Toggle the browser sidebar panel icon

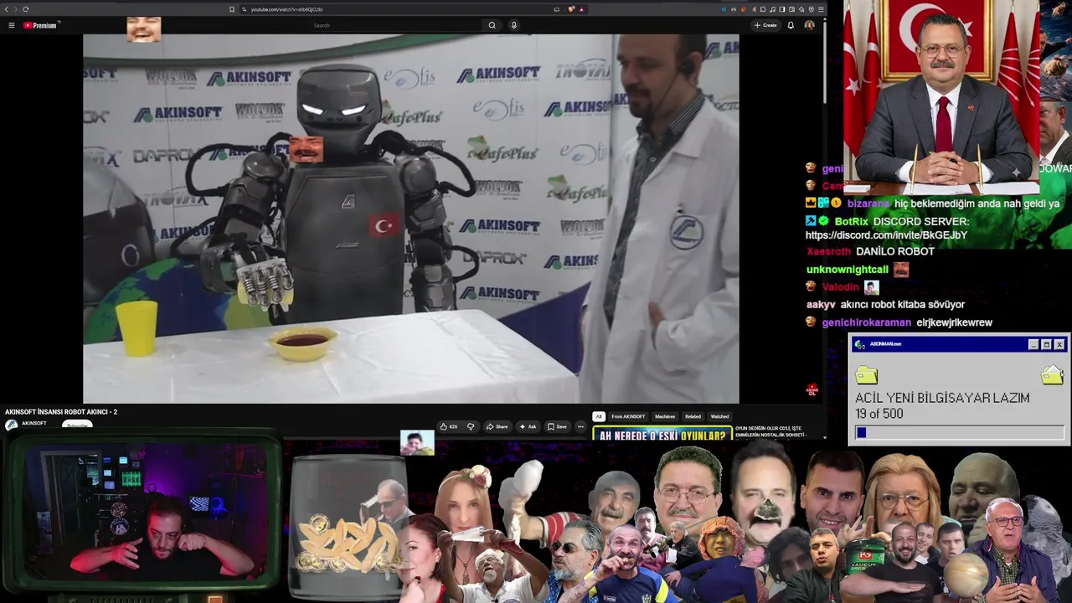click(x=781, y=9)
